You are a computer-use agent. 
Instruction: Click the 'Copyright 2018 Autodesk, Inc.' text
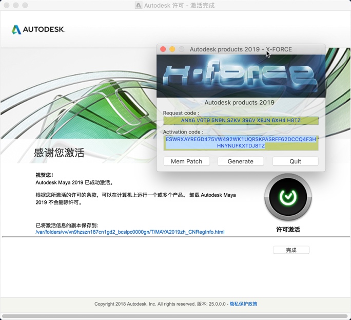[125, 304]
